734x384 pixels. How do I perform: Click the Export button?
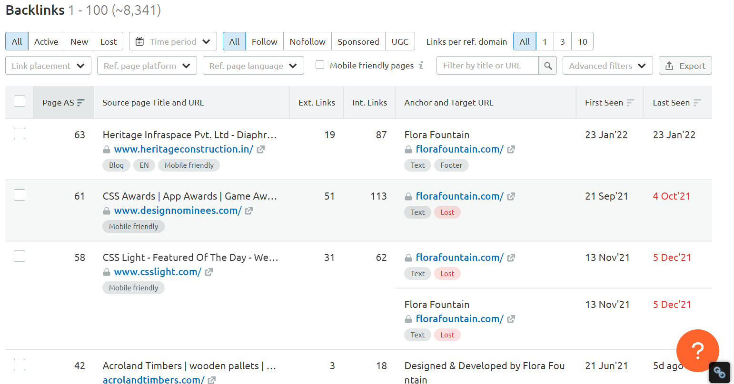685,66
